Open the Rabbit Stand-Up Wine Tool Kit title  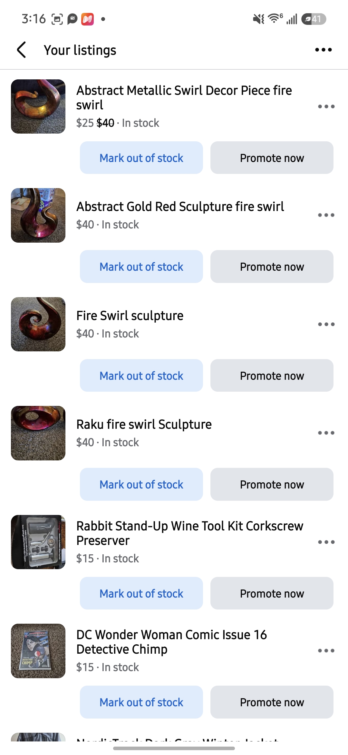coord(190,533)
